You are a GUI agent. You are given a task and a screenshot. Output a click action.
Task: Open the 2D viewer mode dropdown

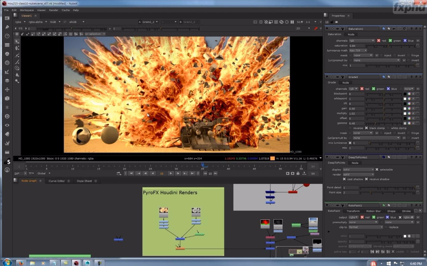(x=303, y=28)
